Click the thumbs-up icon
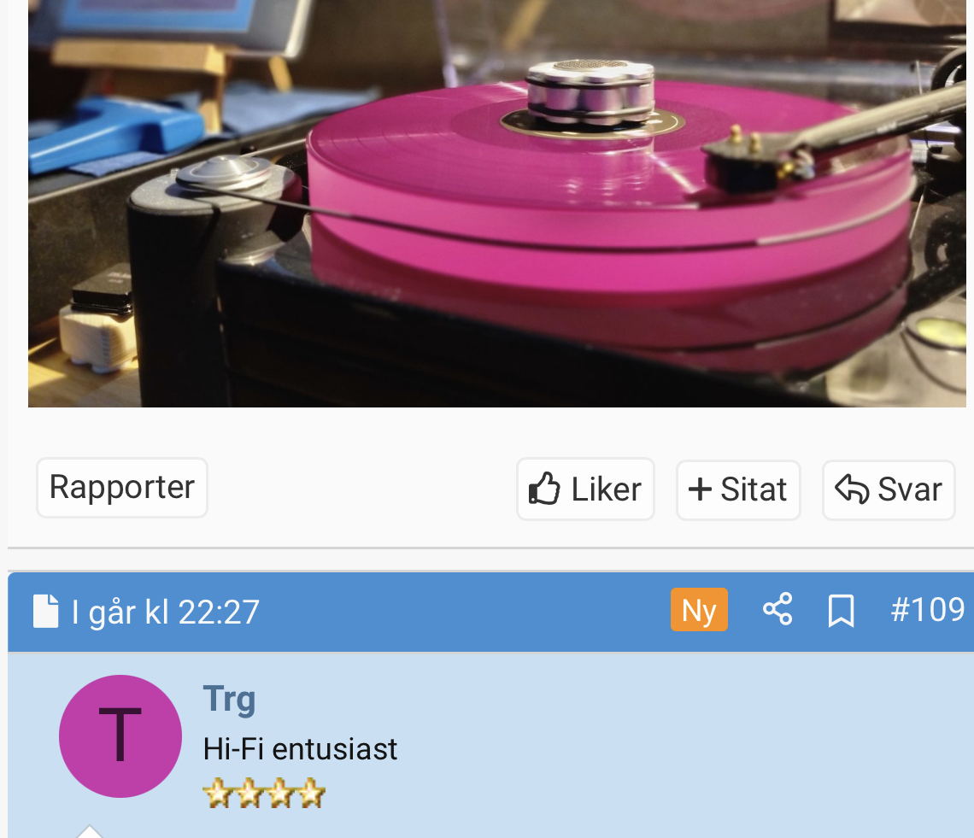974x838 pixels. tap(544, 489)
